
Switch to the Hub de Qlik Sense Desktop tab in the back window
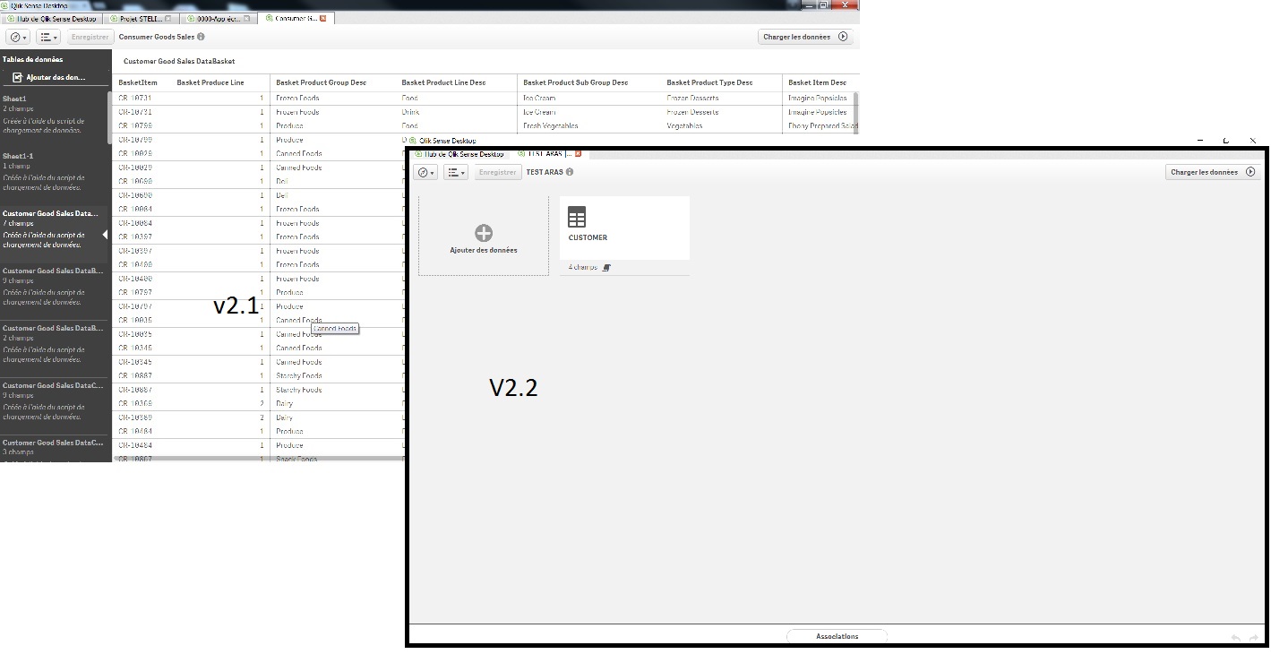52,18
